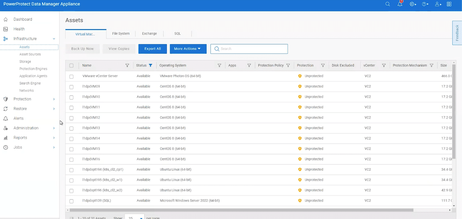
Task: Open the Apps column filter icon
Action: (249, 65)
